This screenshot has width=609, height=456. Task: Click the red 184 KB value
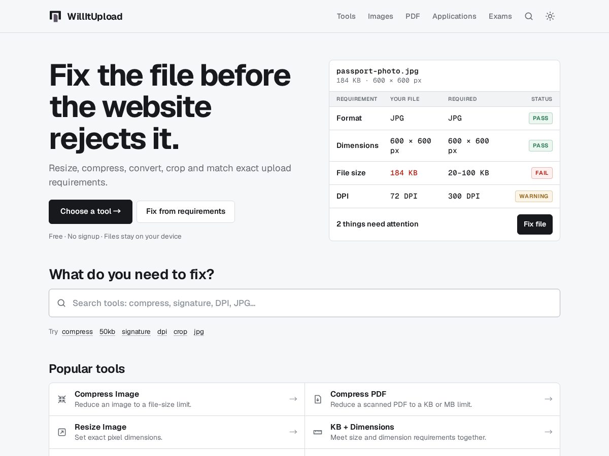coord(404,173)
